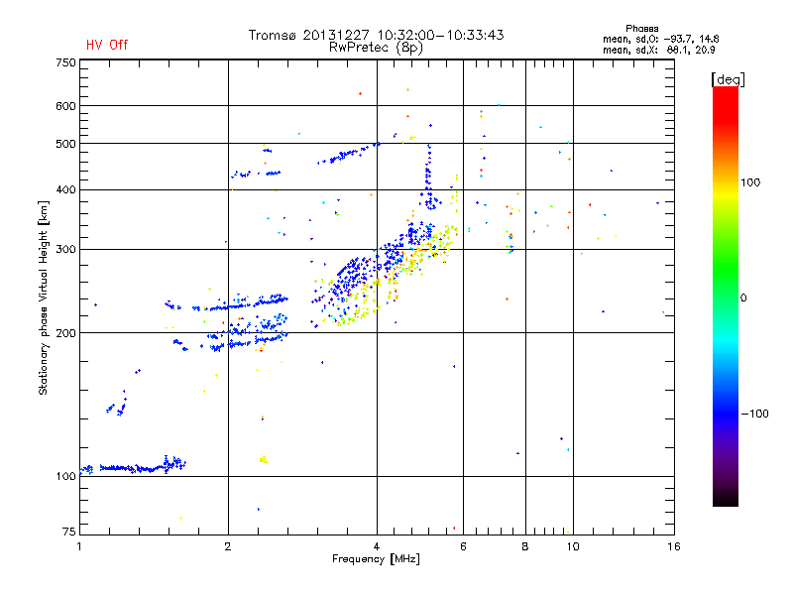Click the y-axis tick label '100'

(65, 476)
